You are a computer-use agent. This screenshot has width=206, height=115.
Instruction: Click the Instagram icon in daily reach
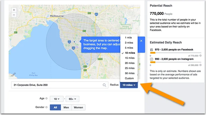(x=151, y=59)
